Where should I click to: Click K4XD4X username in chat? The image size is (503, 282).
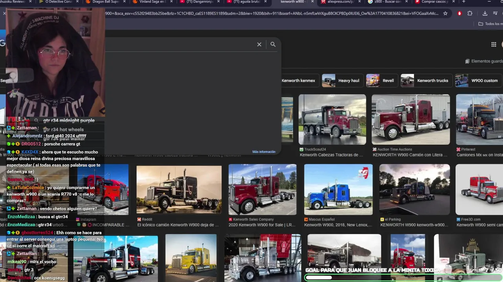point(30,152)
